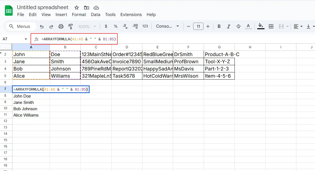This screenshot has width=315, height=171.
Task: Toggle bold formatting
Action: click(x=219, y=27)
